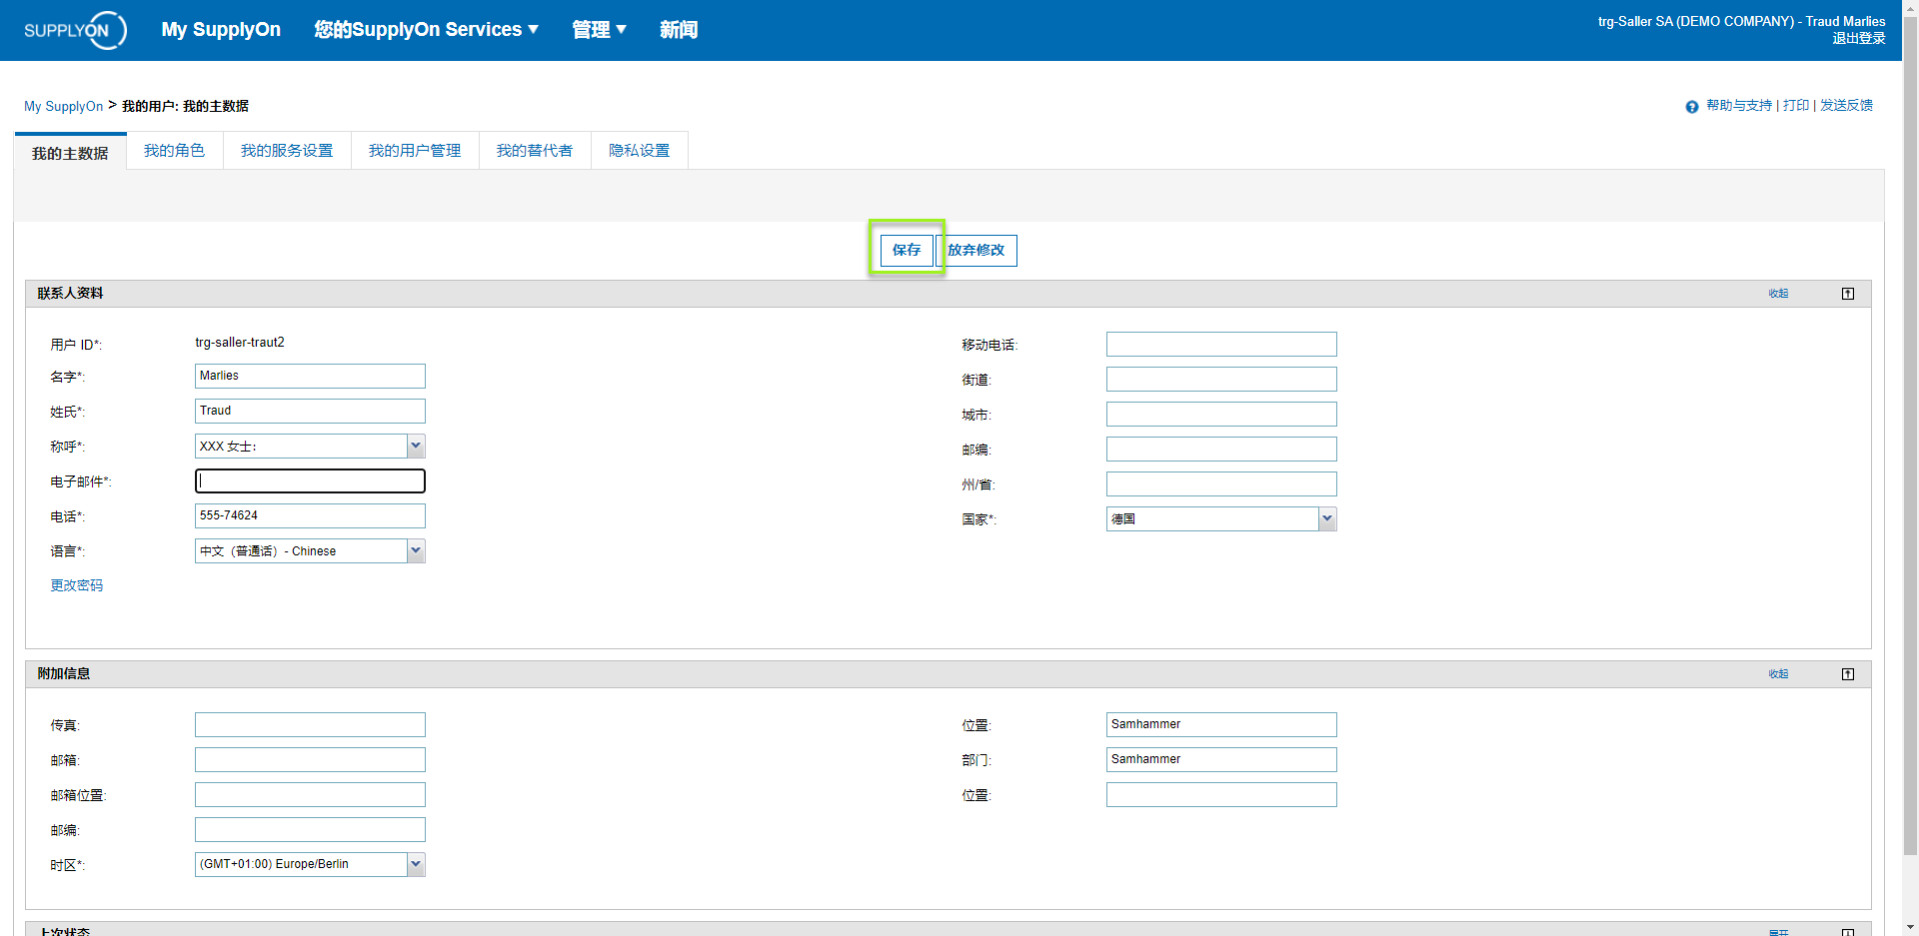
Task: Click the 姓氏 field containing Traud
Action: click(310, 411)
